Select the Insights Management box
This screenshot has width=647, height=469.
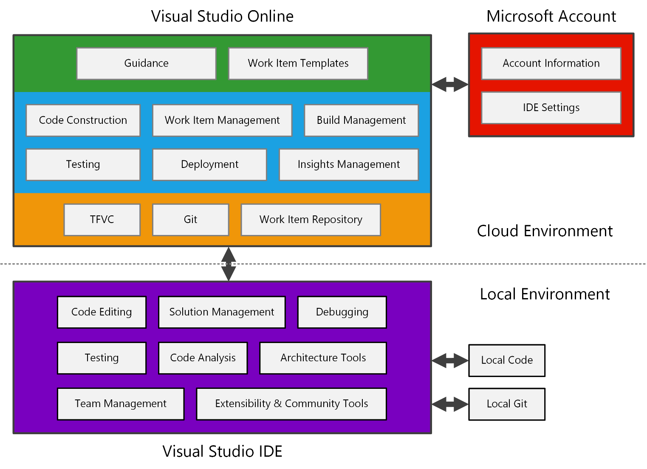coord(348,165)
